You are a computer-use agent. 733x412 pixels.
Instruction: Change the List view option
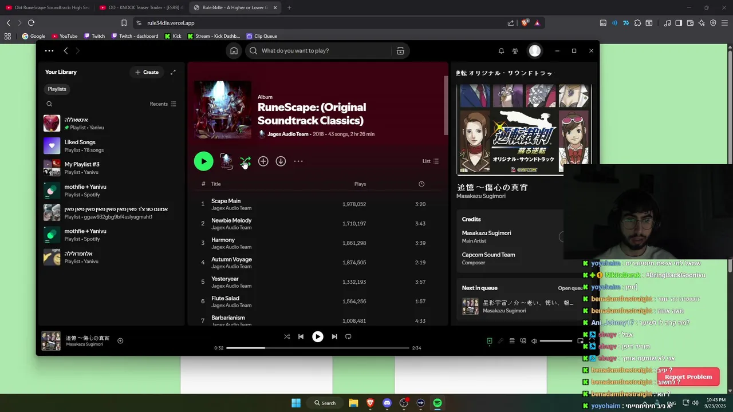(x=431, y=161)
